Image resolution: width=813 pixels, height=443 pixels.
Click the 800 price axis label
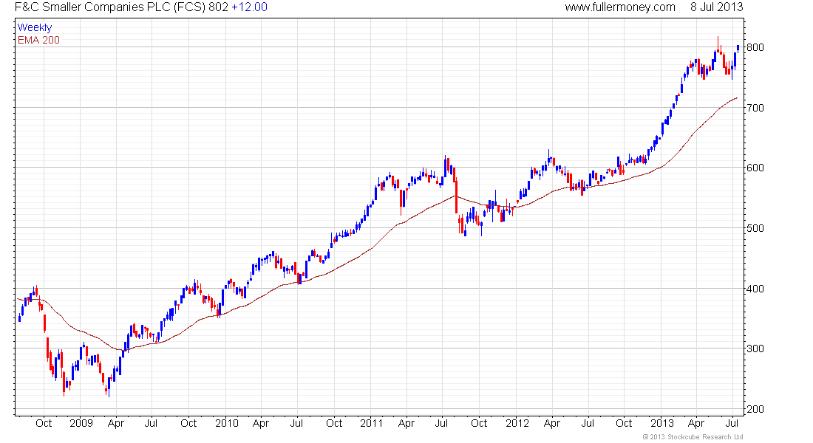coord(755,47)
